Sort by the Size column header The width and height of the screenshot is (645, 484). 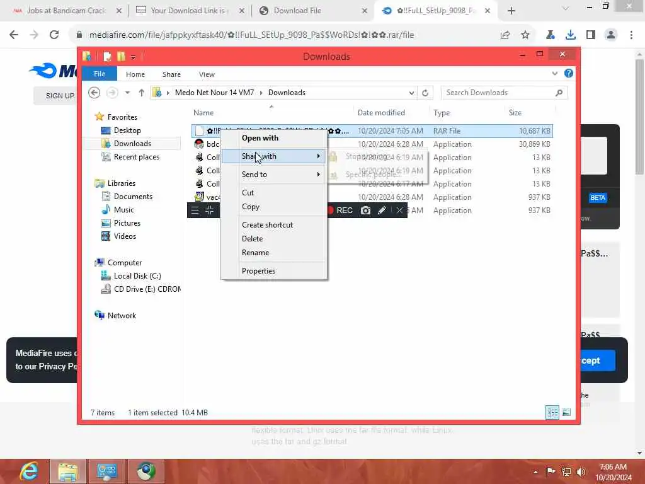coord(515,113)
